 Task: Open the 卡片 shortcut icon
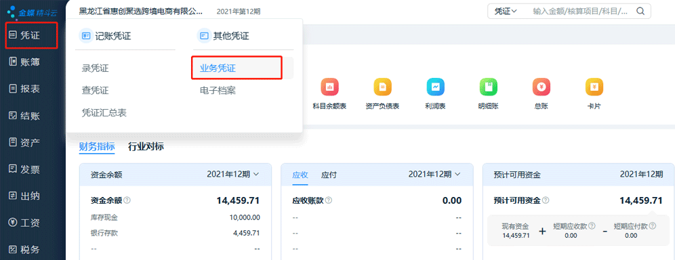pos(594,87)
